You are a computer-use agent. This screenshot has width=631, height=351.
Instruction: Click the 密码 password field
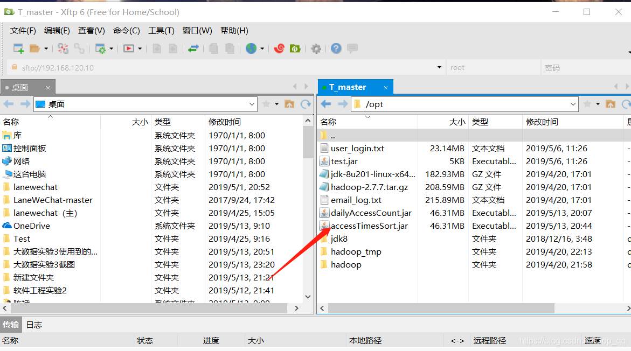[x=586, y=67]
